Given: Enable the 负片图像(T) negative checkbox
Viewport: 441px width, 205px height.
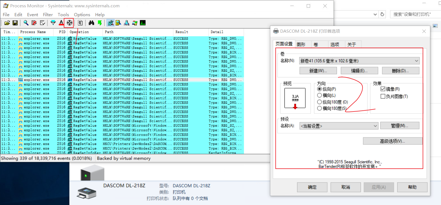Looking at the screenshot, I should pos(394,96).
